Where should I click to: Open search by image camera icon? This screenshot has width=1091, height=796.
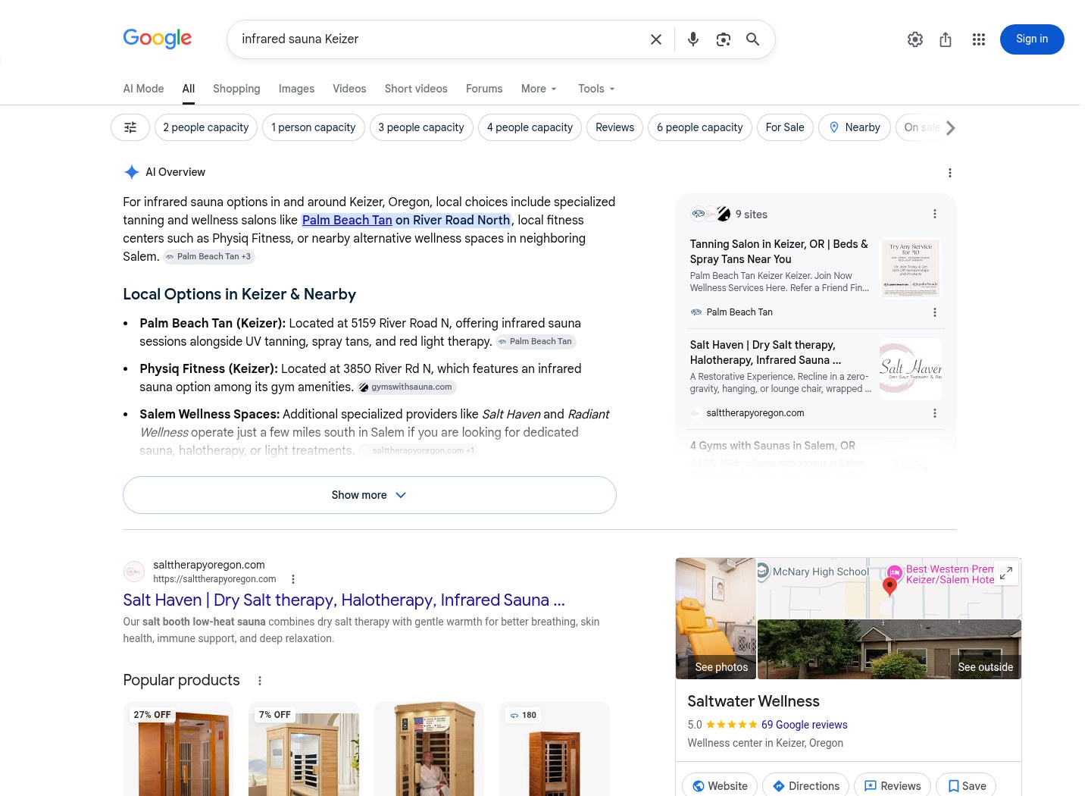coord(724,39)
